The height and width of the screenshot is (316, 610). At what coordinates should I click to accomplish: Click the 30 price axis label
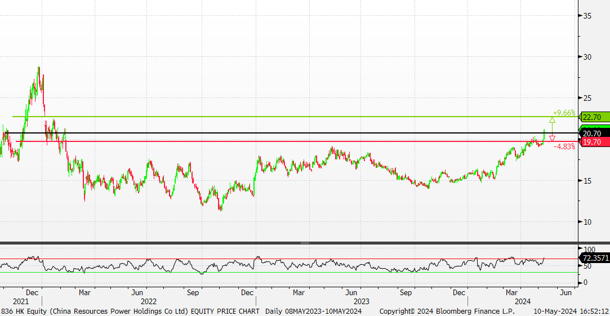coord(587,57)
